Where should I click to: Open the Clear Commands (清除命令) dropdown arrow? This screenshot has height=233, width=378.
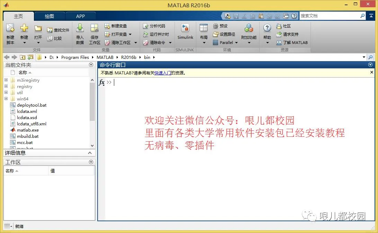click(x=170, y=43)
